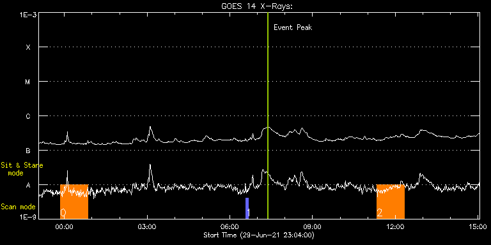Click the 15:00 time axis tick label

click(x=478, y=226)
